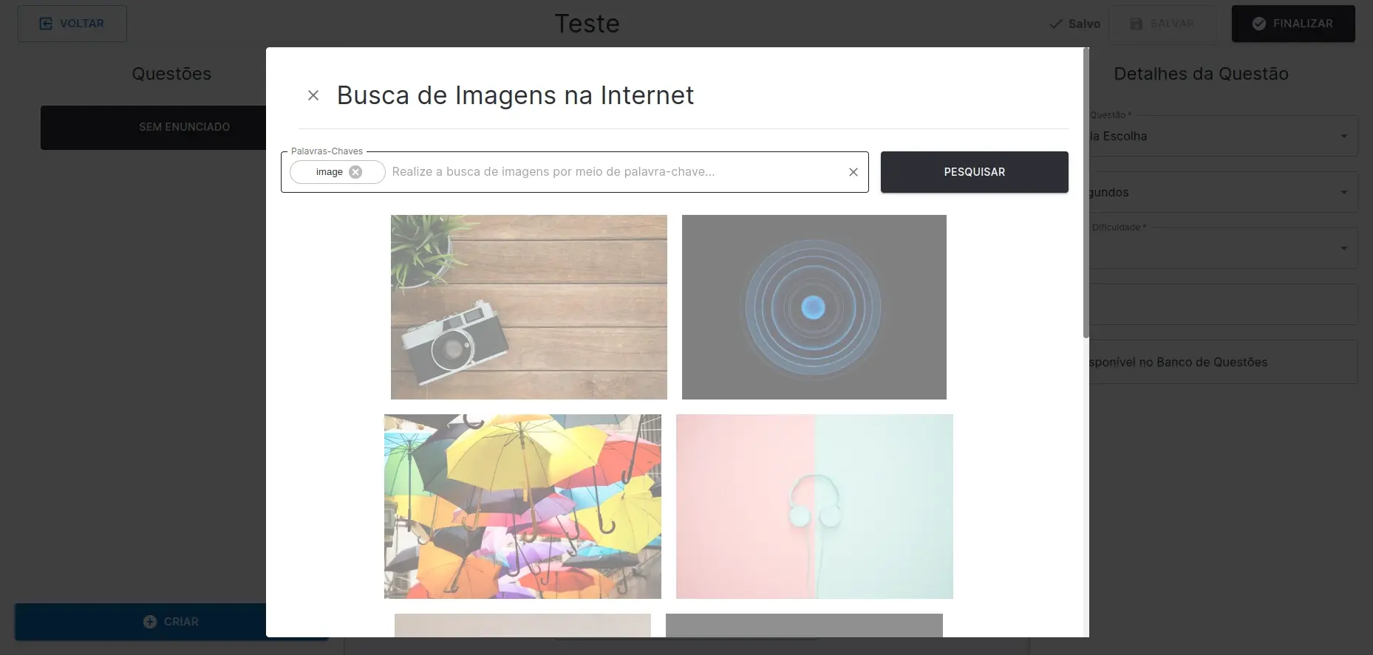Viewport: 1373px width, 655px height.
Task: Click the FINALIZAR button
Action: (x=1293, y=24)
